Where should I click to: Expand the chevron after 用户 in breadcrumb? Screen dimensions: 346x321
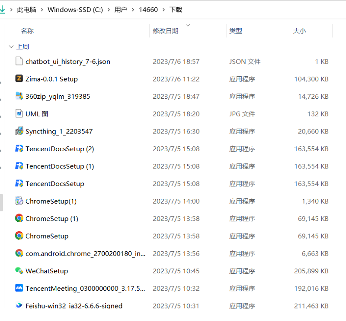coord(133,10)
